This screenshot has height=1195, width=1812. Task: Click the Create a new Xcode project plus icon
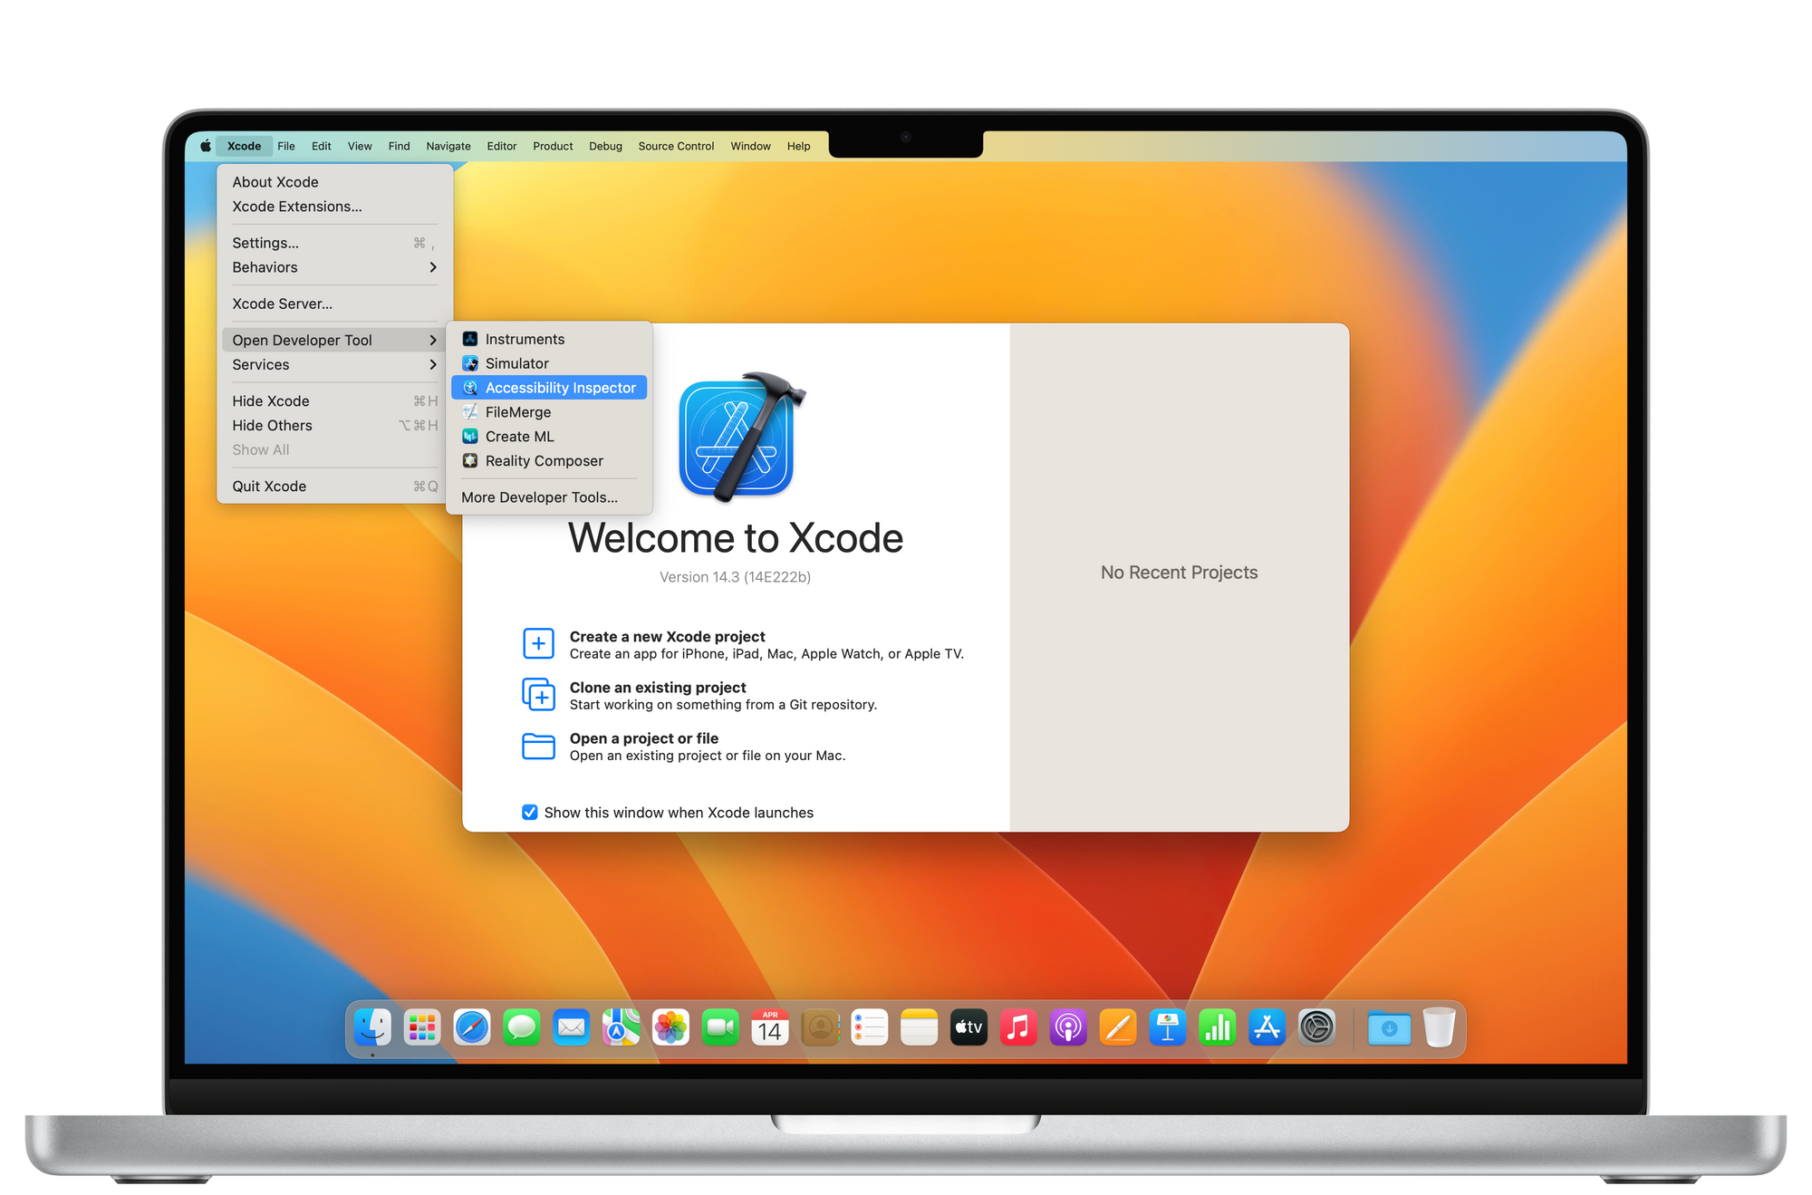point(538,644)
